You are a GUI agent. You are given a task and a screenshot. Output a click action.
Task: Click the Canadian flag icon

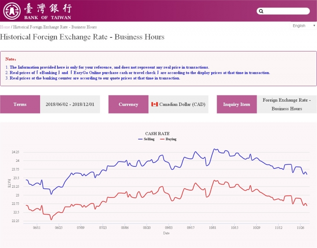(x=155, y=104)
